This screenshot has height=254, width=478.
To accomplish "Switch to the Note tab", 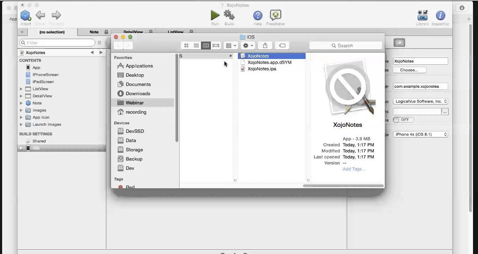I will (x=94, y=32).
